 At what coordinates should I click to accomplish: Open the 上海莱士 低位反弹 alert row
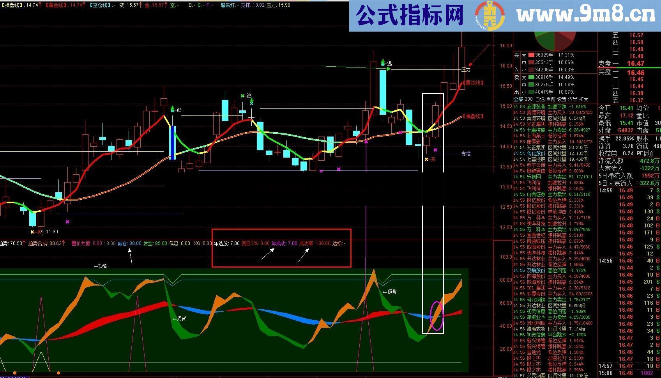(555, 136)
